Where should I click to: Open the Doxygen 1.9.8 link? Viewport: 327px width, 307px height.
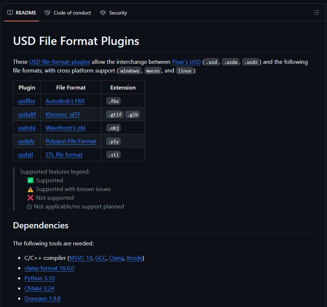pyautogui.click(x=42, y=299)
